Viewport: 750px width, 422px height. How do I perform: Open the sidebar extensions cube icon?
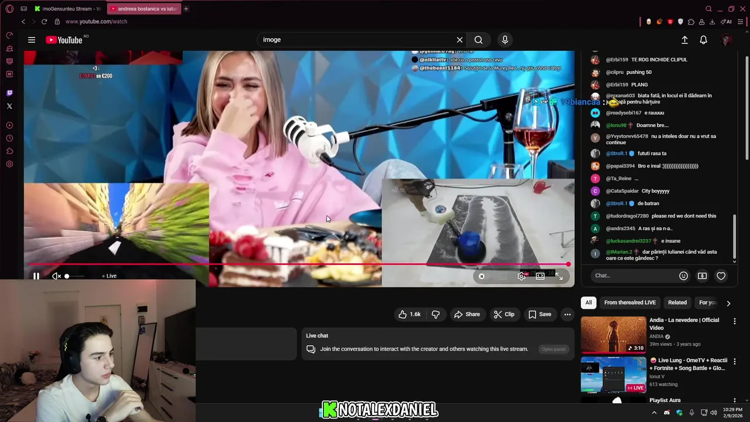pyautogui.click(x=9, y=151)
